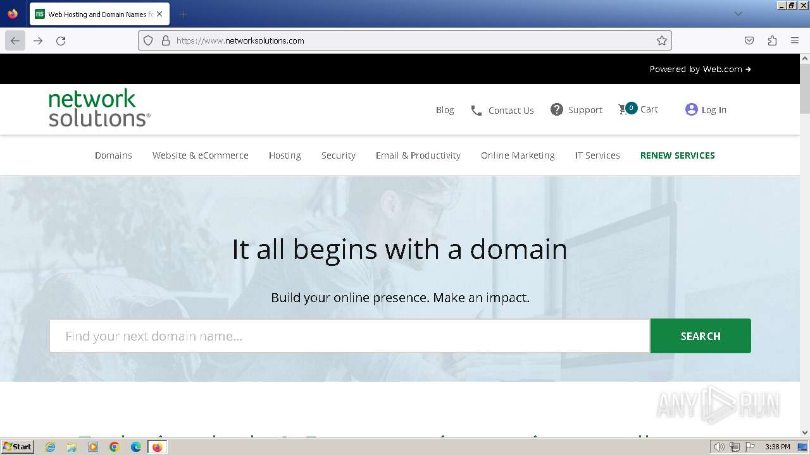
Task: Click the network tray icon
Action: [x=735, y=447]
